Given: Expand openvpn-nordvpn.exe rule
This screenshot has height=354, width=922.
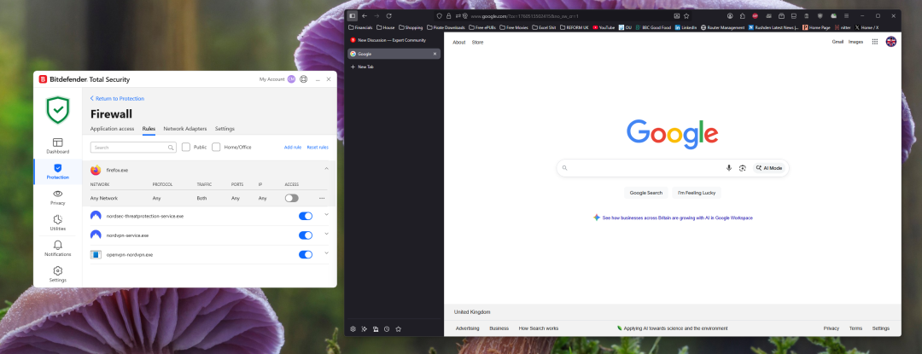Looking at the screenshot, I should pyautogui.click(x=326, y=253).
